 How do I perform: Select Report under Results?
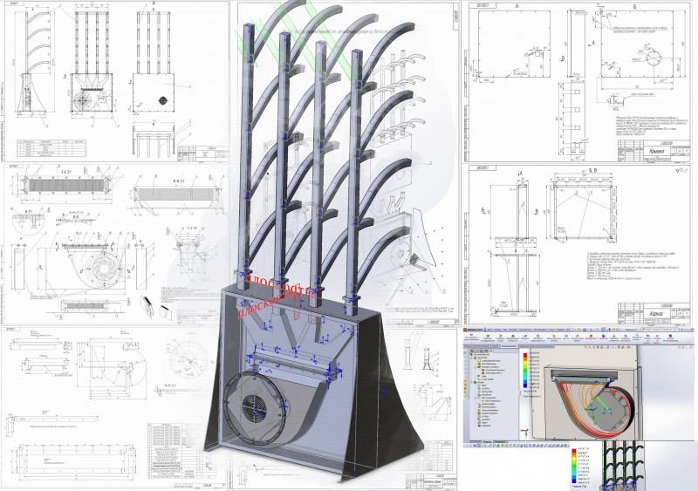click(482, 422)
